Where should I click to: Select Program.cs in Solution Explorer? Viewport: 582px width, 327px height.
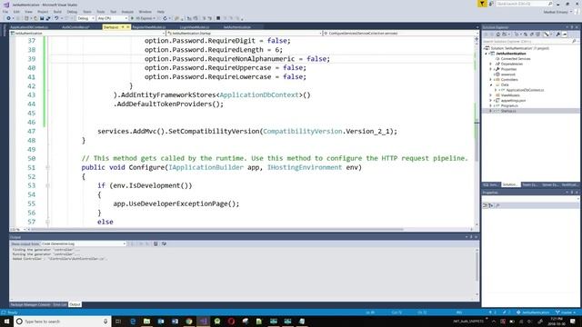click(x=509, y=105)
